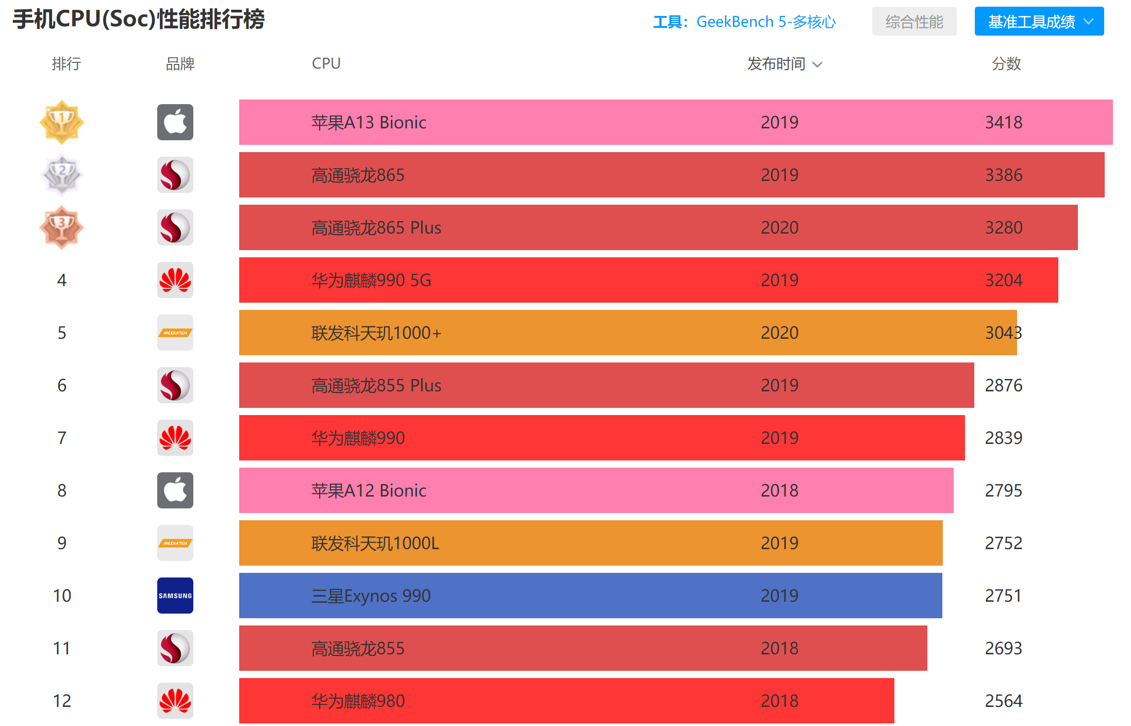This screenshot has height=726, width=1131.
Task: Click the Snapdragon logo beside 高通骁龙865
Action: click(175, 175)
